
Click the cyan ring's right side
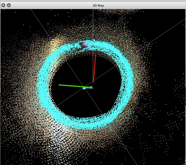pos(129,85)
